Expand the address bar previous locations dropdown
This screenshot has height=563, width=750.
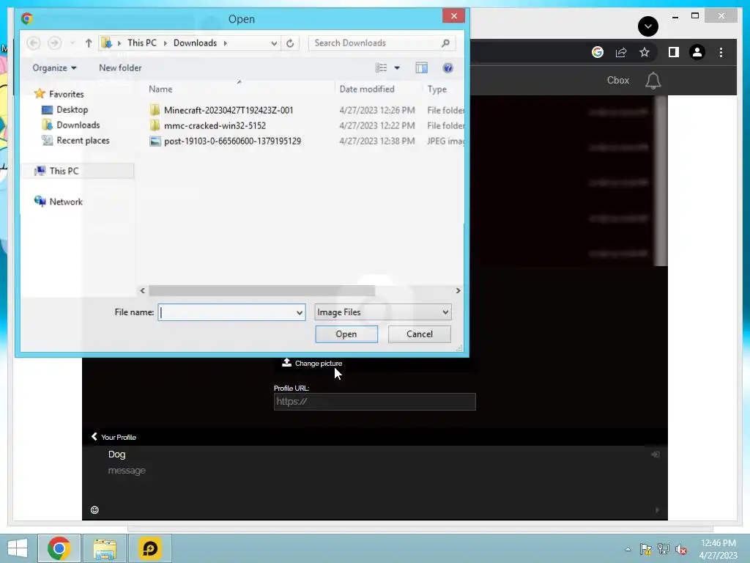pyautogui.click(x=274, y=43)
